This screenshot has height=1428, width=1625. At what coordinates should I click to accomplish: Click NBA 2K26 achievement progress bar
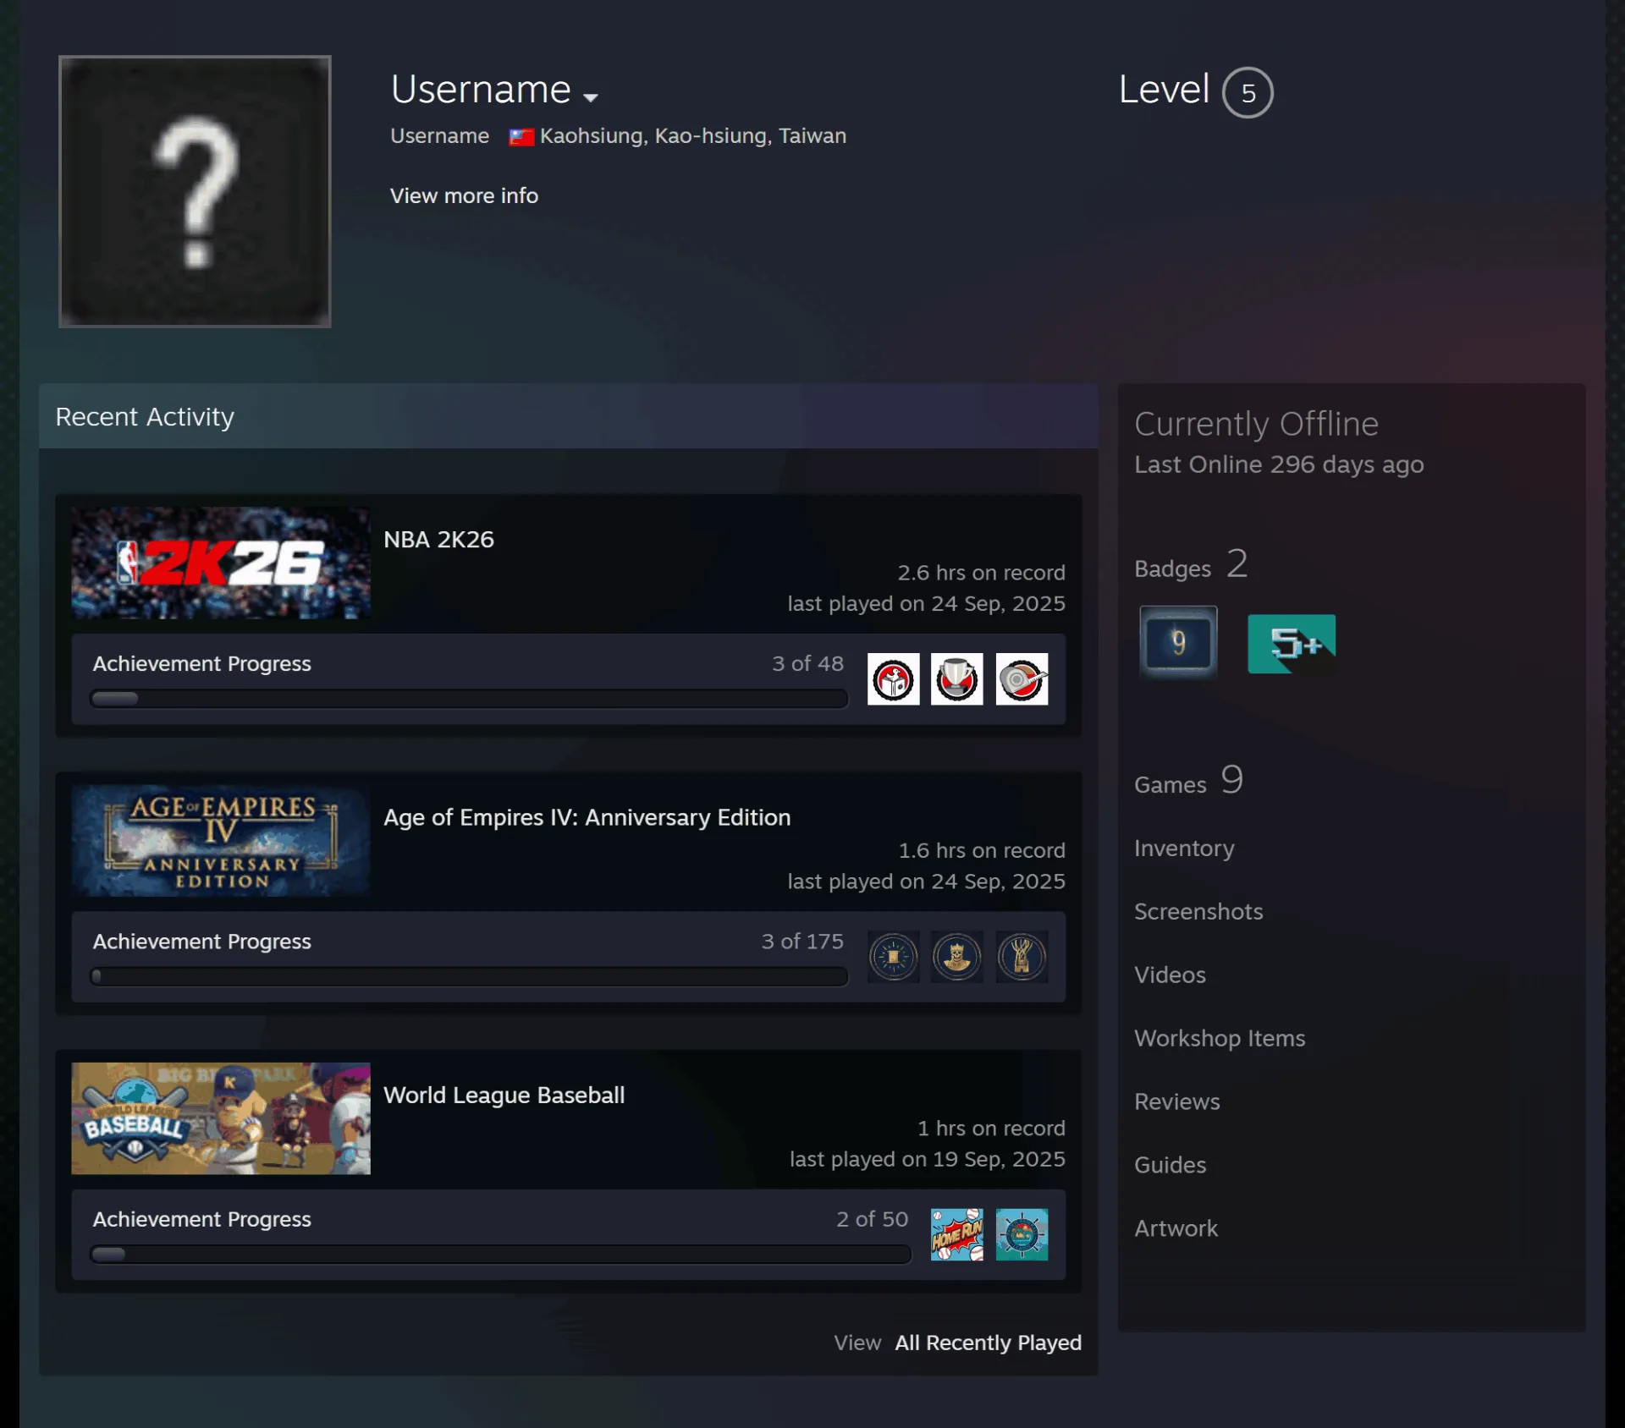click(x=469, y=699)
